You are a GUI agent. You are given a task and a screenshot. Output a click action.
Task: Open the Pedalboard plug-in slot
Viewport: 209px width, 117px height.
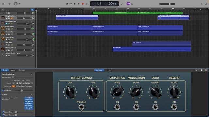click(x=29, y=100)
